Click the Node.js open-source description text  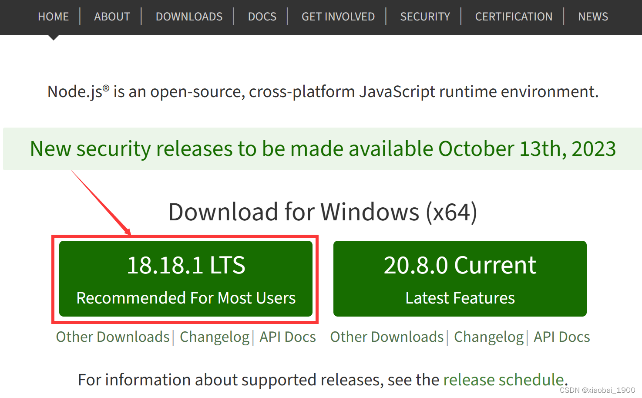(x=323, y=92)
